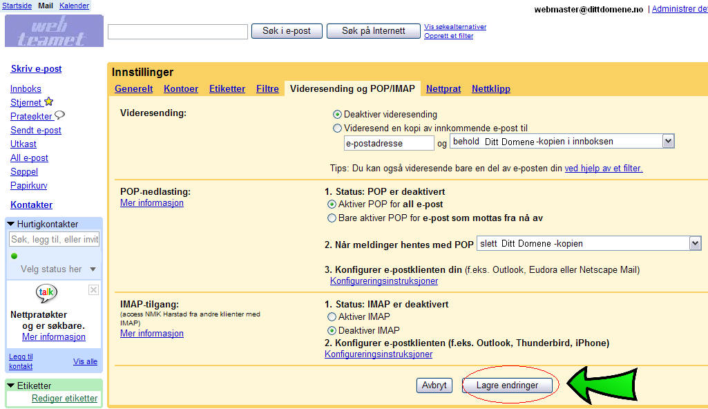708x409 pixels.
Task: Open Mer informasjon in Nettpratøkter box
Action: [x=54, y=337]
